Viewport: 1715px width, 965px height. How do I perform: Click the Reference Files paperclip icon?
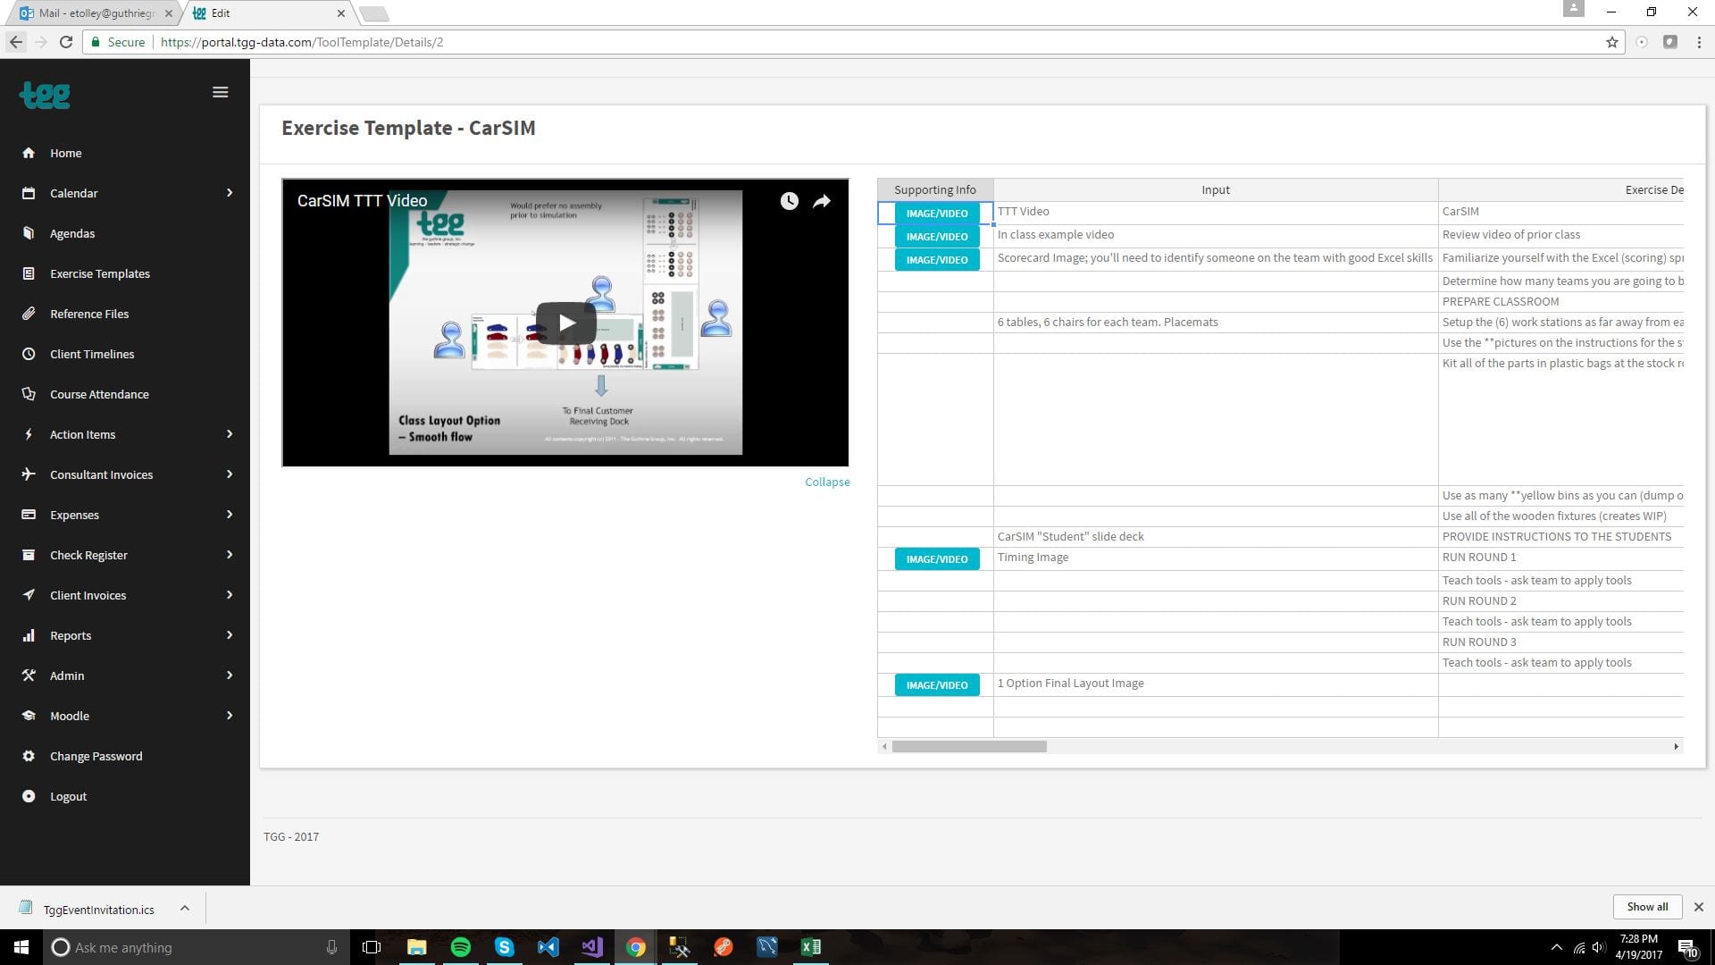point(29,314)
